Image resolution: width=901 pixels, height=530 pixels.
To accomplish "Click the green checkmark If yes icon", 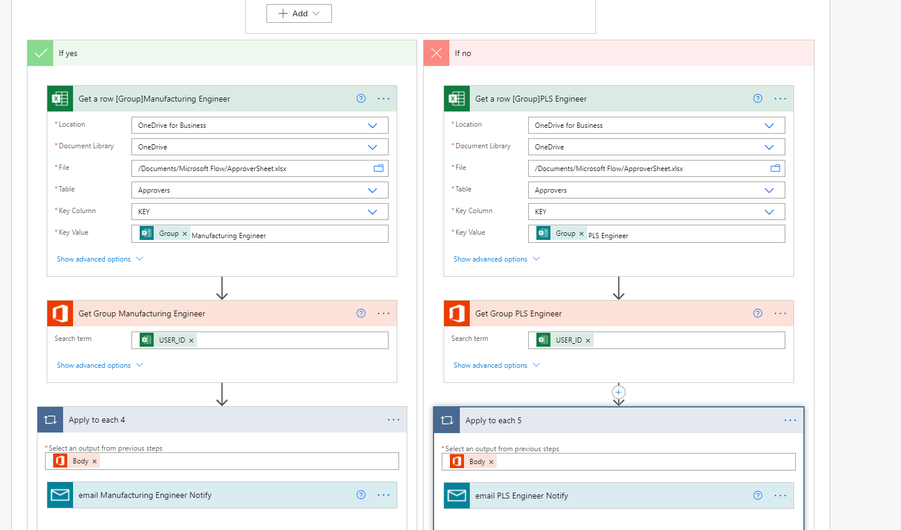I will [40, 53].
